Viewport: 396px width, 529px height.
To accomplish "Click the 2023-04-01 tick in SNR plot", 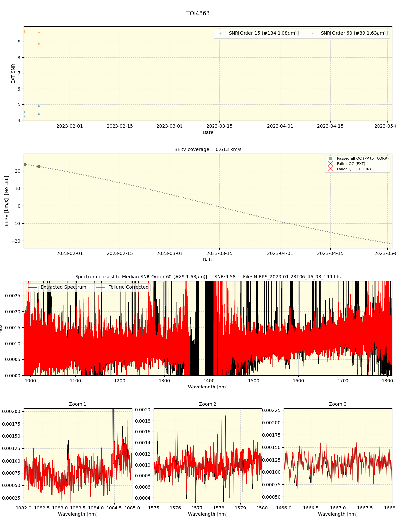I will 280,126.
